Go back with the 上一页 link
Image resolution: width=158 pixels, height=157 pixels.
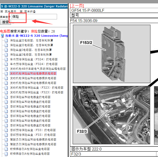77,6
